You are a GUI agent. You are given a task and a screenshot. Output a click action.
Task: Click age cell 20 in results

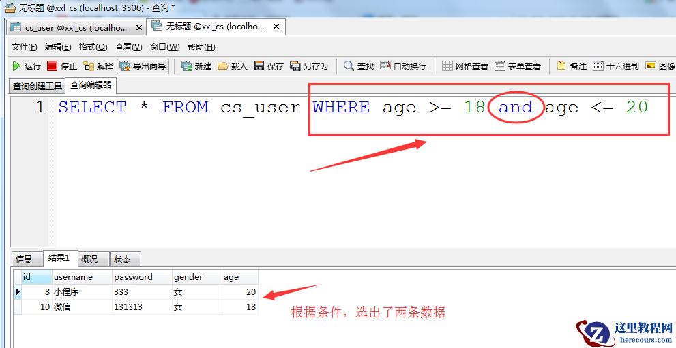239,291
